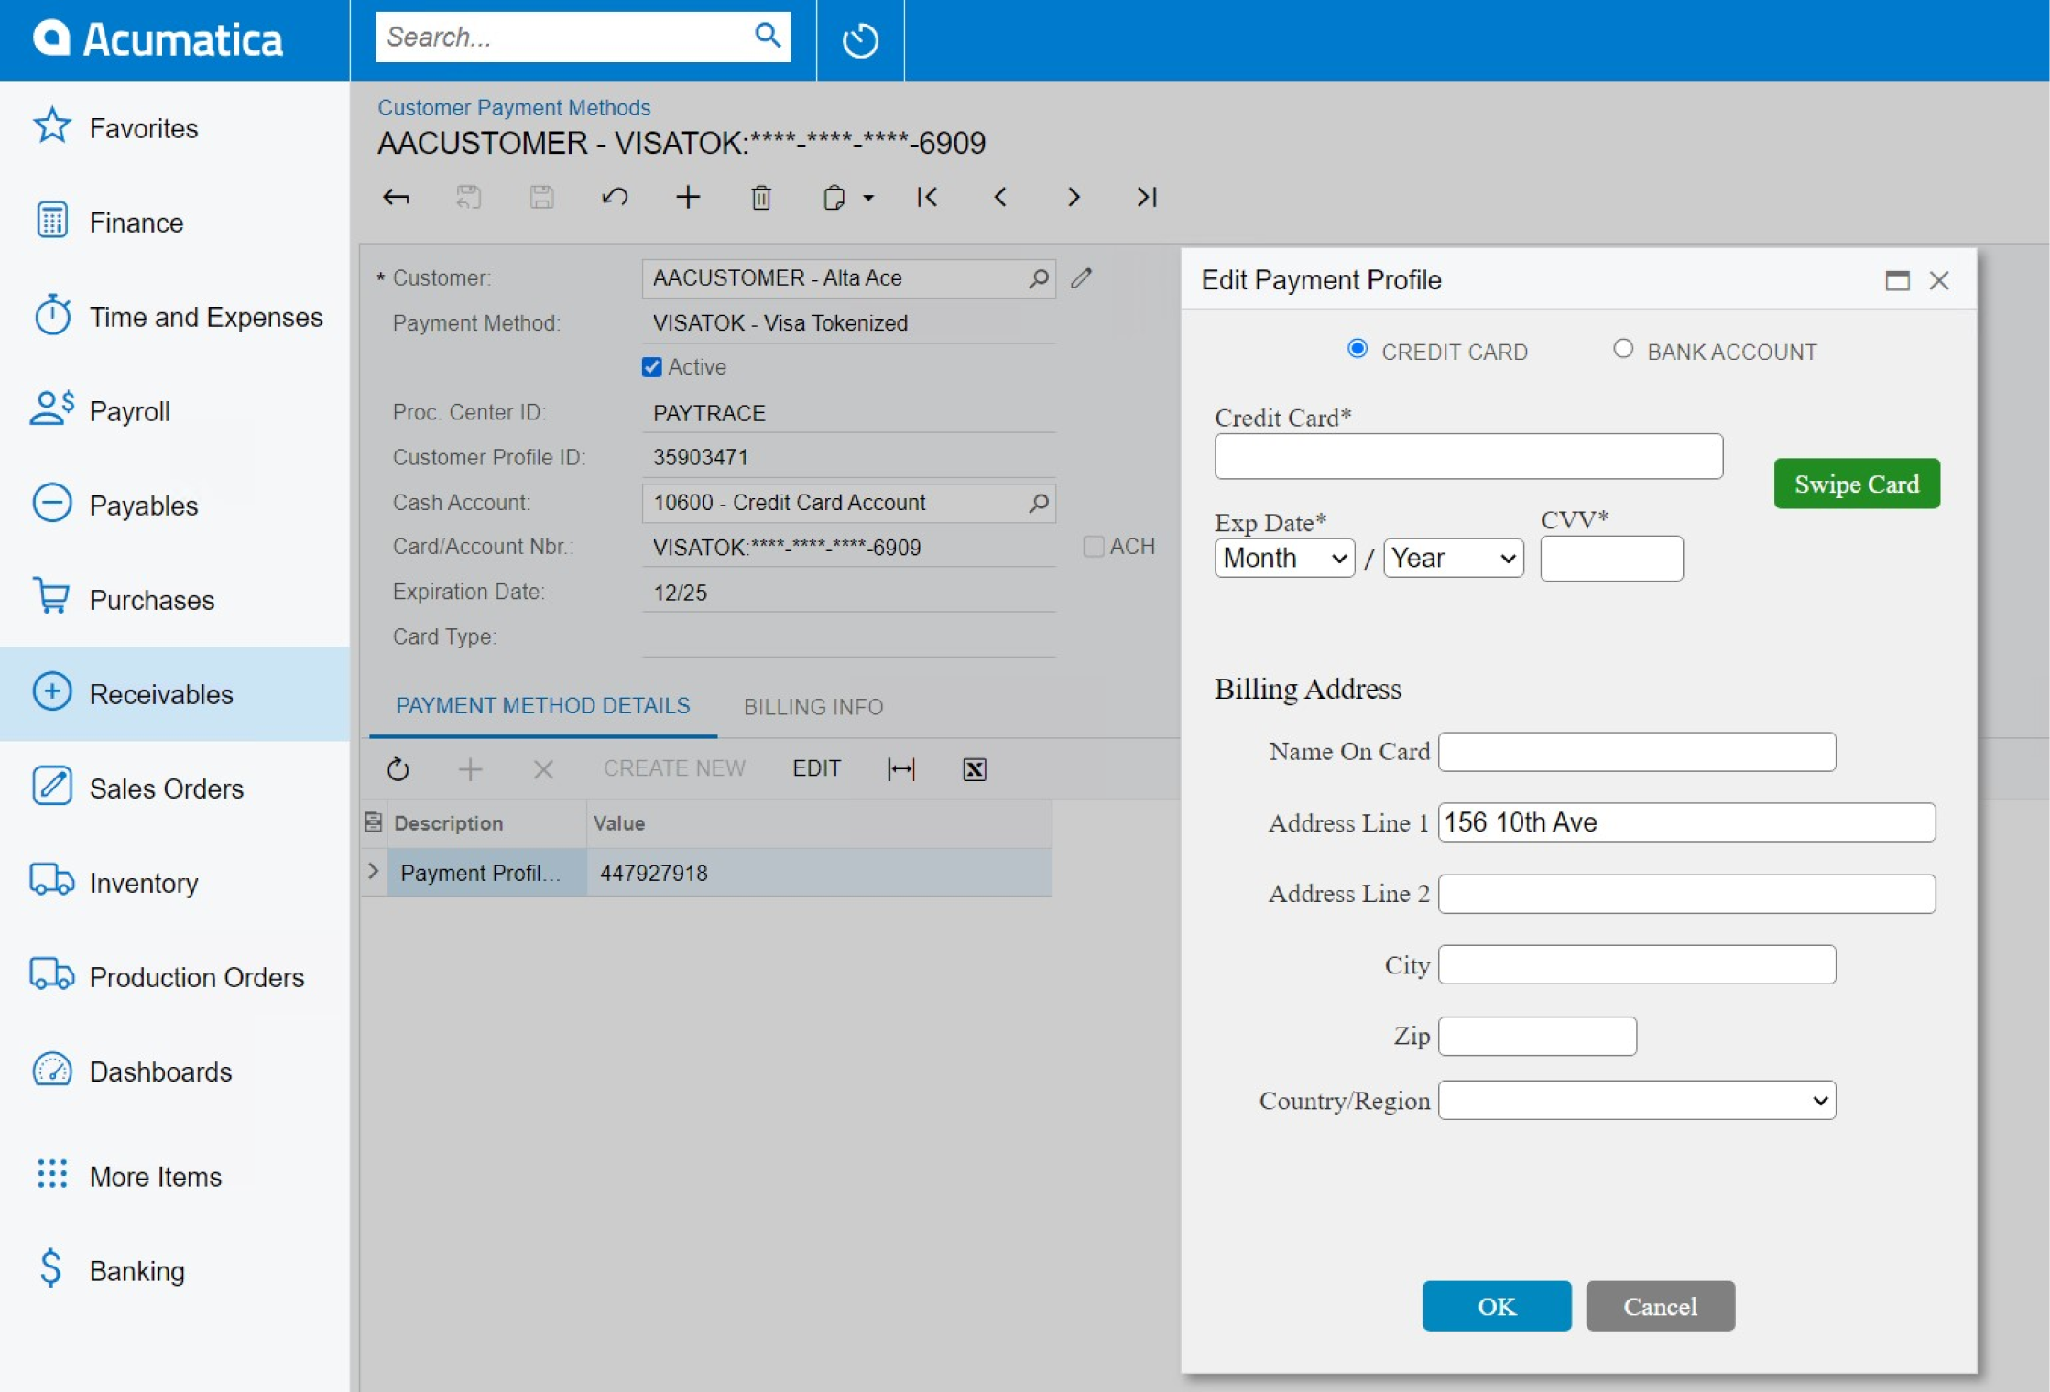
Task: Open the Receivables workspace
Action: coord(175,694)
